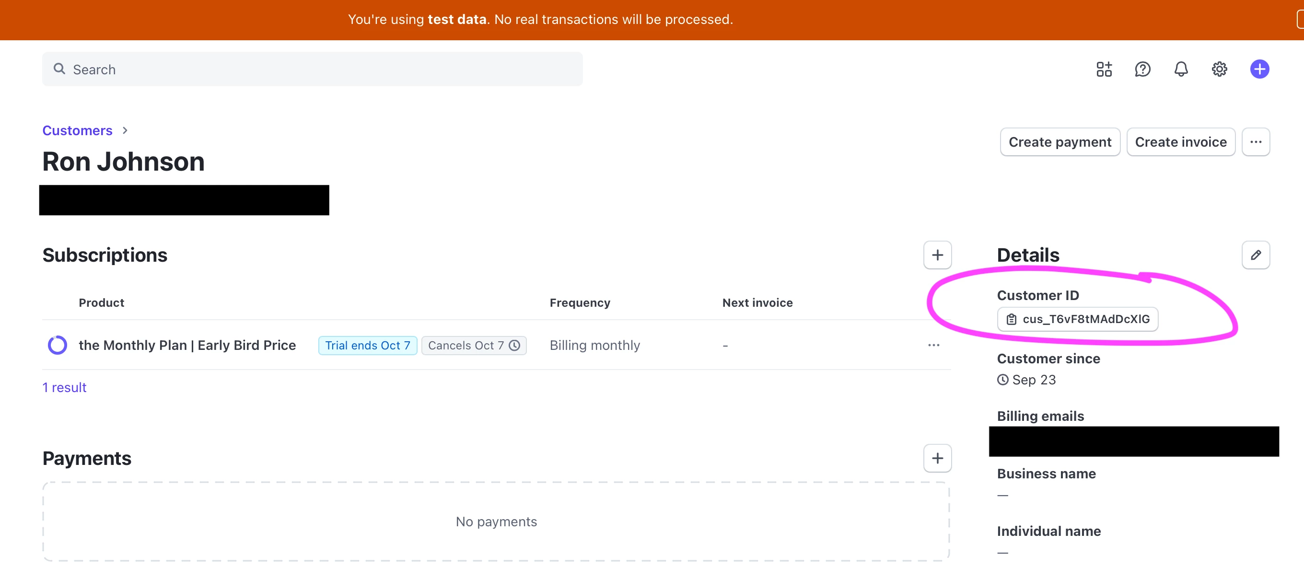1304x579 pixels.
Task: Add a subscription with the plus button
Action: (937, 255)
